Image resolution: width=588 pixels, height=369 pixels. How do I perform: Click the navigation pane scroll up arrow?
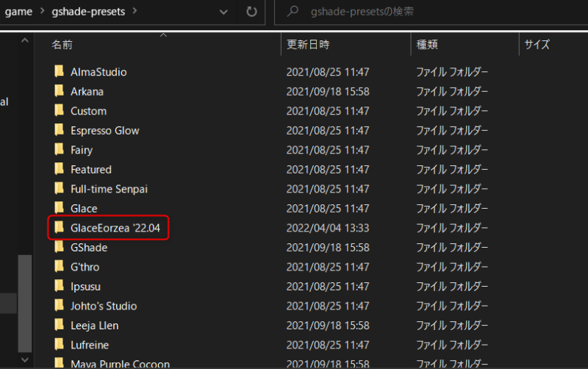[x=25, y=40]
